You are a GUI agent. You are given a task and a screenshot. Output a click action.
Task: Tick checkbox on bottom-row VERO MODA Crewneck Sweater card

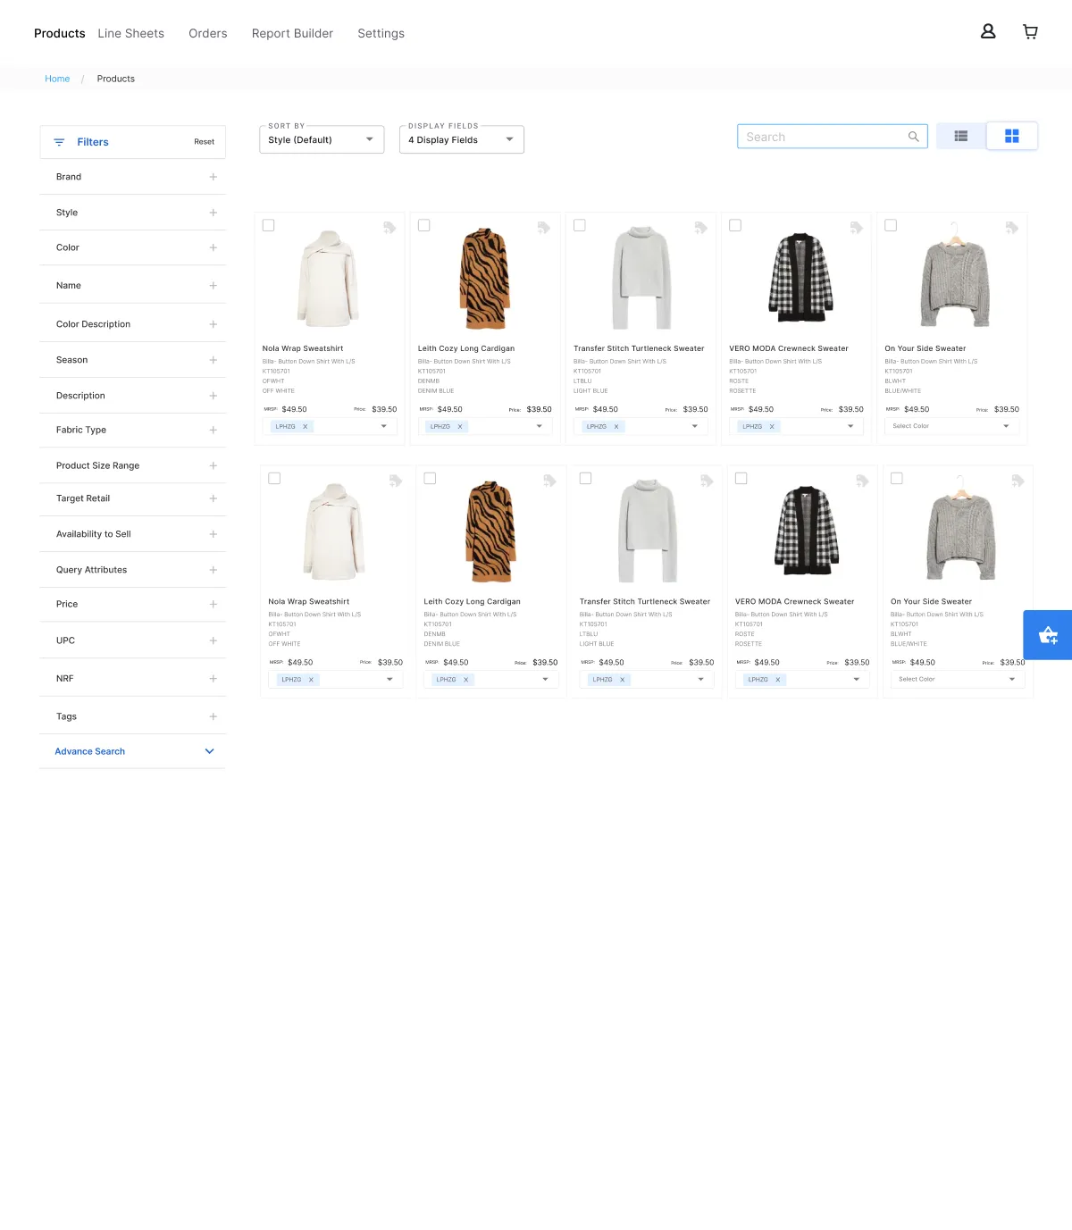pyautogui.click(x=741, y=479)
